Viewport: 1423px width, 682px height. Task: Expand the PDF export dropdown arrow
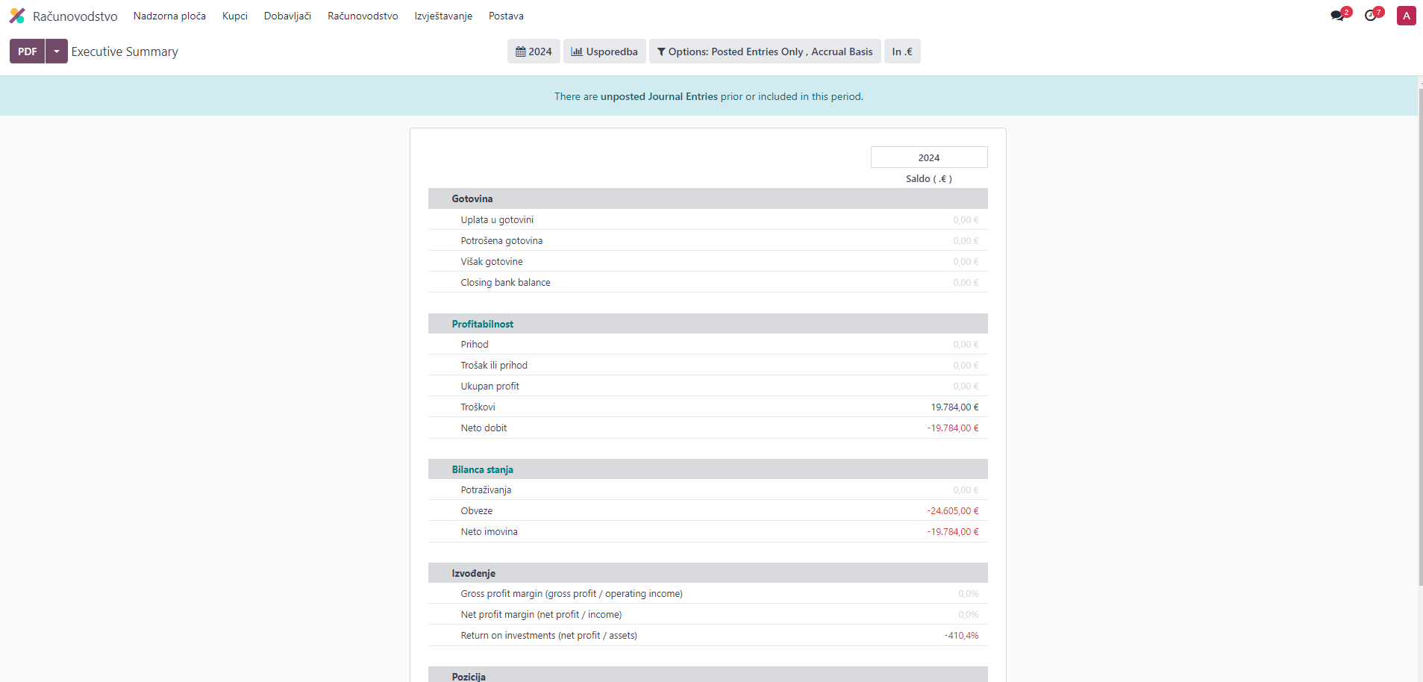(57, 51)
